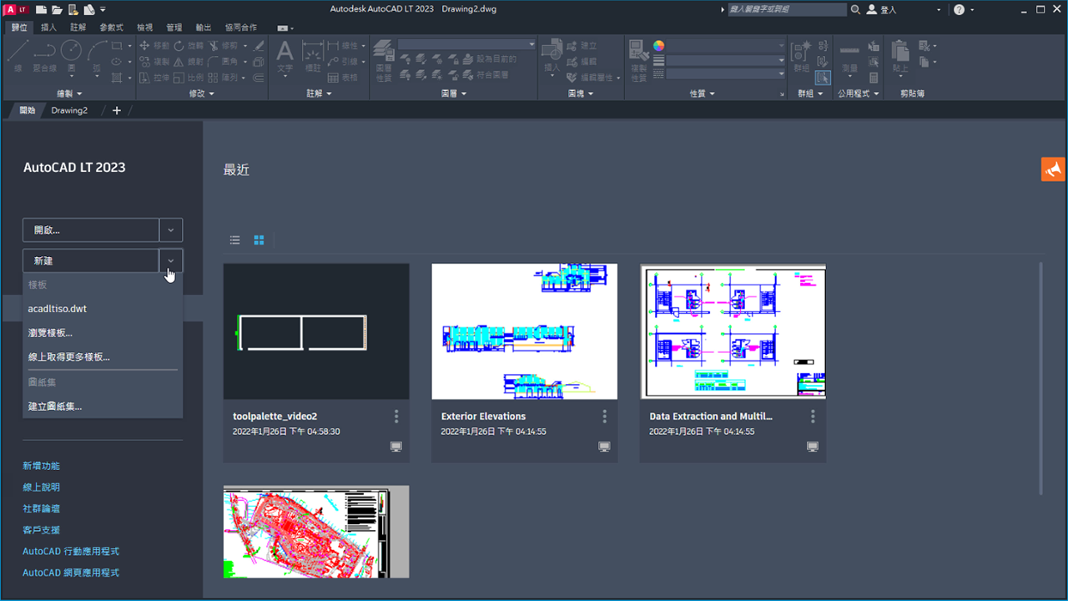Choose Create sheet set (建立圖紙集...)
Image resolution: width=1068 pixels, height=601 pixels.
pos(103,407)
